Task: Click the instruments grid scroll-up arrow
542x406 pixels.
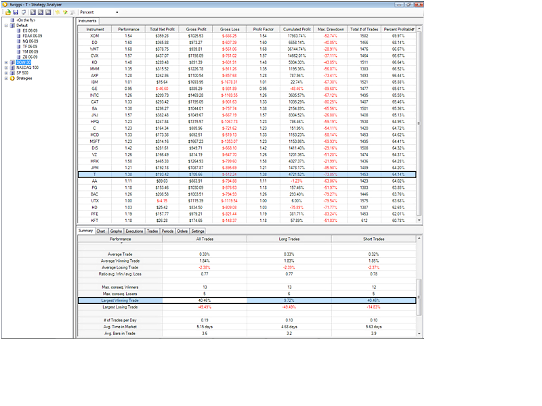Action: tap(419, 29)
